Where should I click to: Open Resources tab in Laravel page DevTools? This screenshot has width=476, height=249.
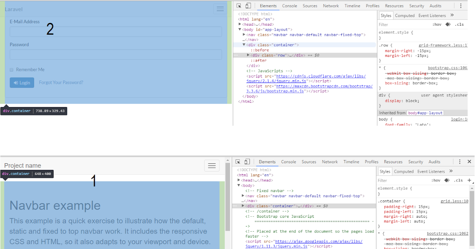pyautogui.click(x=394, y=6)
